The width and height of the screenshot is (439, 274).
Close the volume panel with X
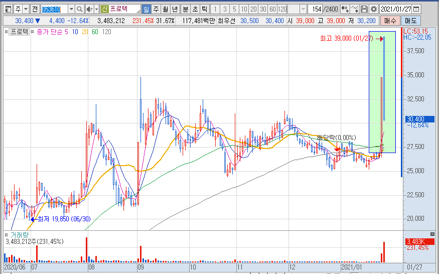[x=432, y=234]
